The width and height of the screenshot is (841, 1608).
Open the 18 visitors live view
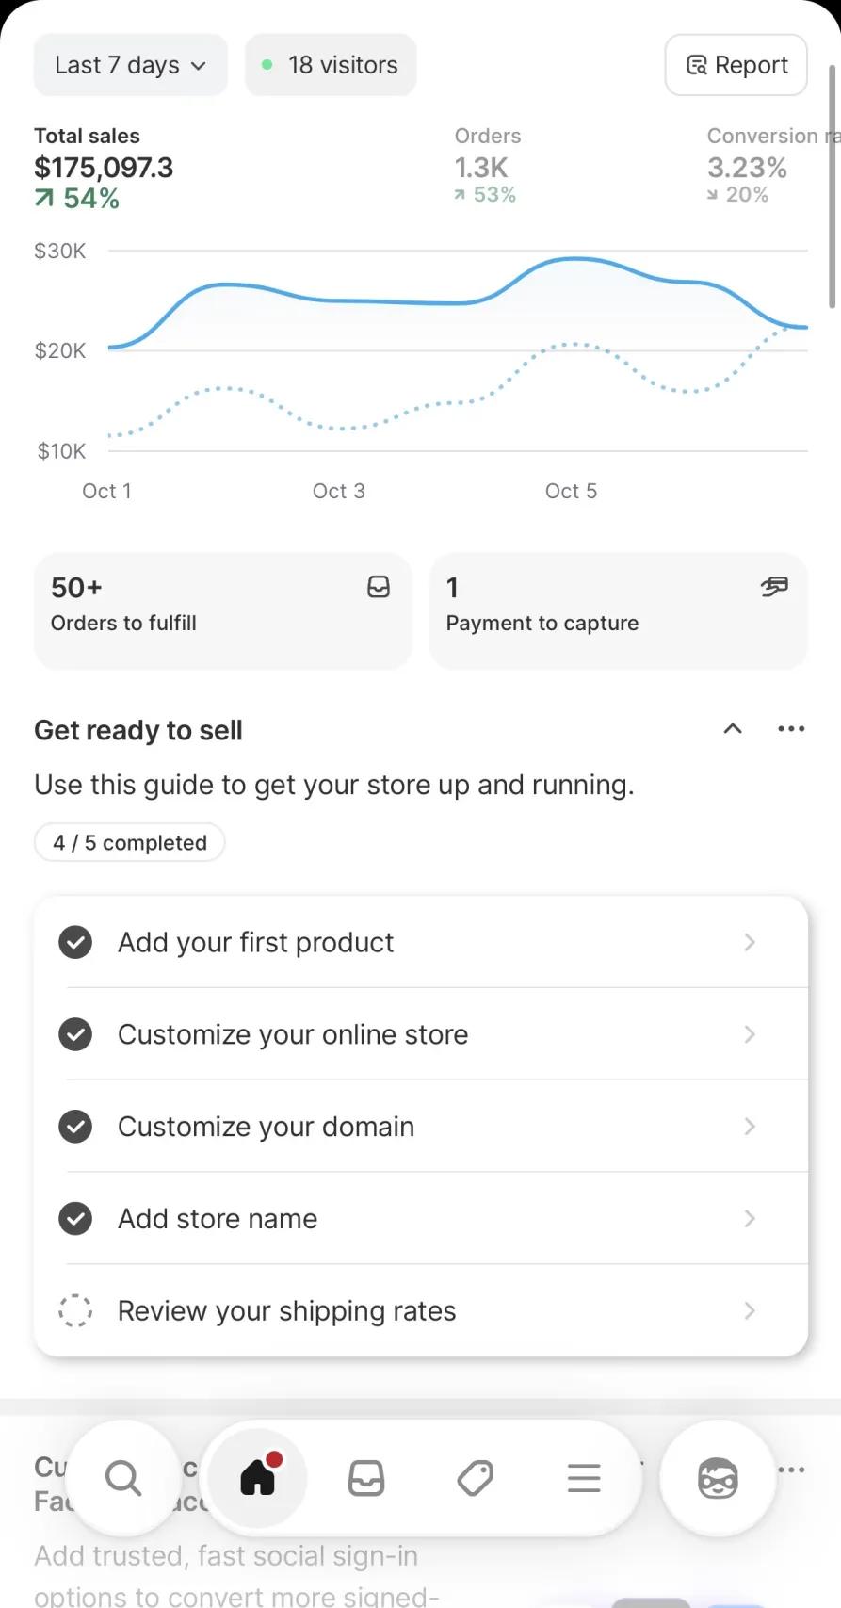pyautogui.click(x=331, y=65)
